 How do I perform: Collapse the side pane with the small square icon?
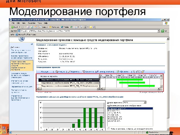click(x=32, y=44)
